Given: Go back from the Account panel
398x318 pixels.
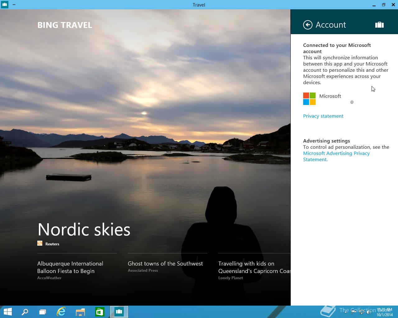Looking at the screenshot, I should [308, 25].
